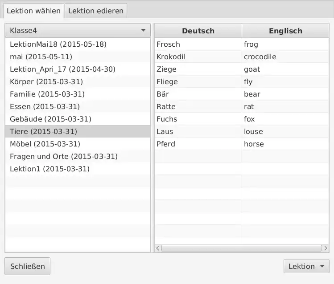Switch to the Lektion edieren tab

pyautogui.click(x=96, y=11)
